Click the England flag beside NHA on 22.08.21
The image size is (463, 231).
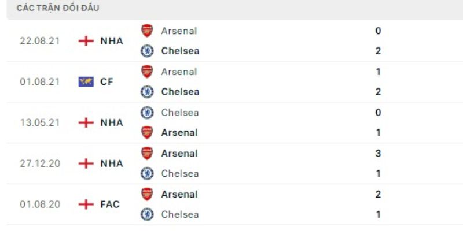pyautogui.click(x=86, y=41)
